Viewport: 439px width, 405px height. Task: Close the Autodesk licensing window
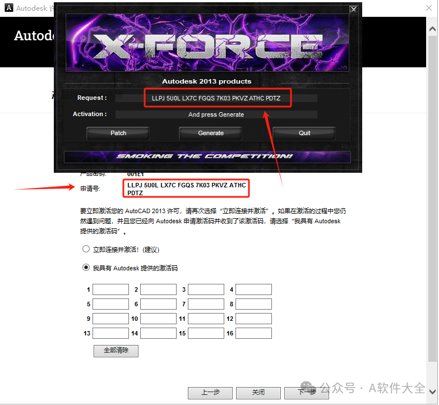(429, 8)
